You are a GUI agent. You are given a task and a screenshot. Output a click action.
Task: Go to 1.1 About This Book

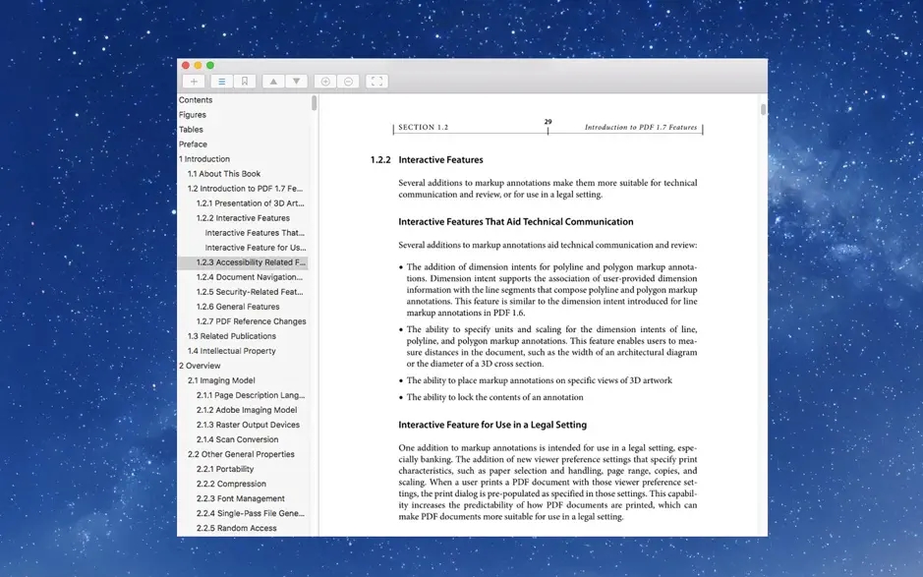[224, 174]
